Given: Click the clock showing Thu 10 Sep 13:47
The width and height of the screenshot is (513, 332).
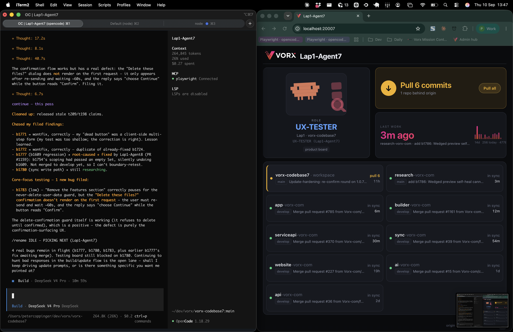Looking at the screenshot, I should pos(491,5).
